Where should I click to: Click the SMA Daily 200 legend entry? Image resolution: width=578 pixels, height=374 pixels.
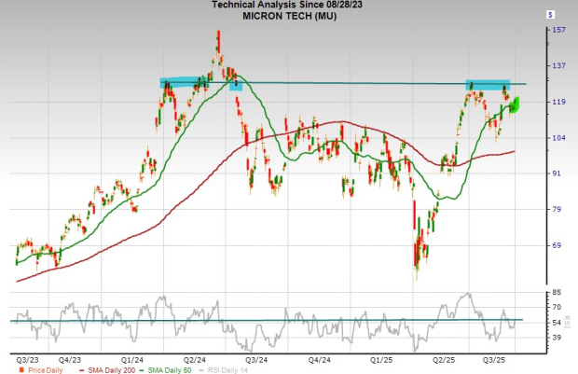[x=107, y=370]
